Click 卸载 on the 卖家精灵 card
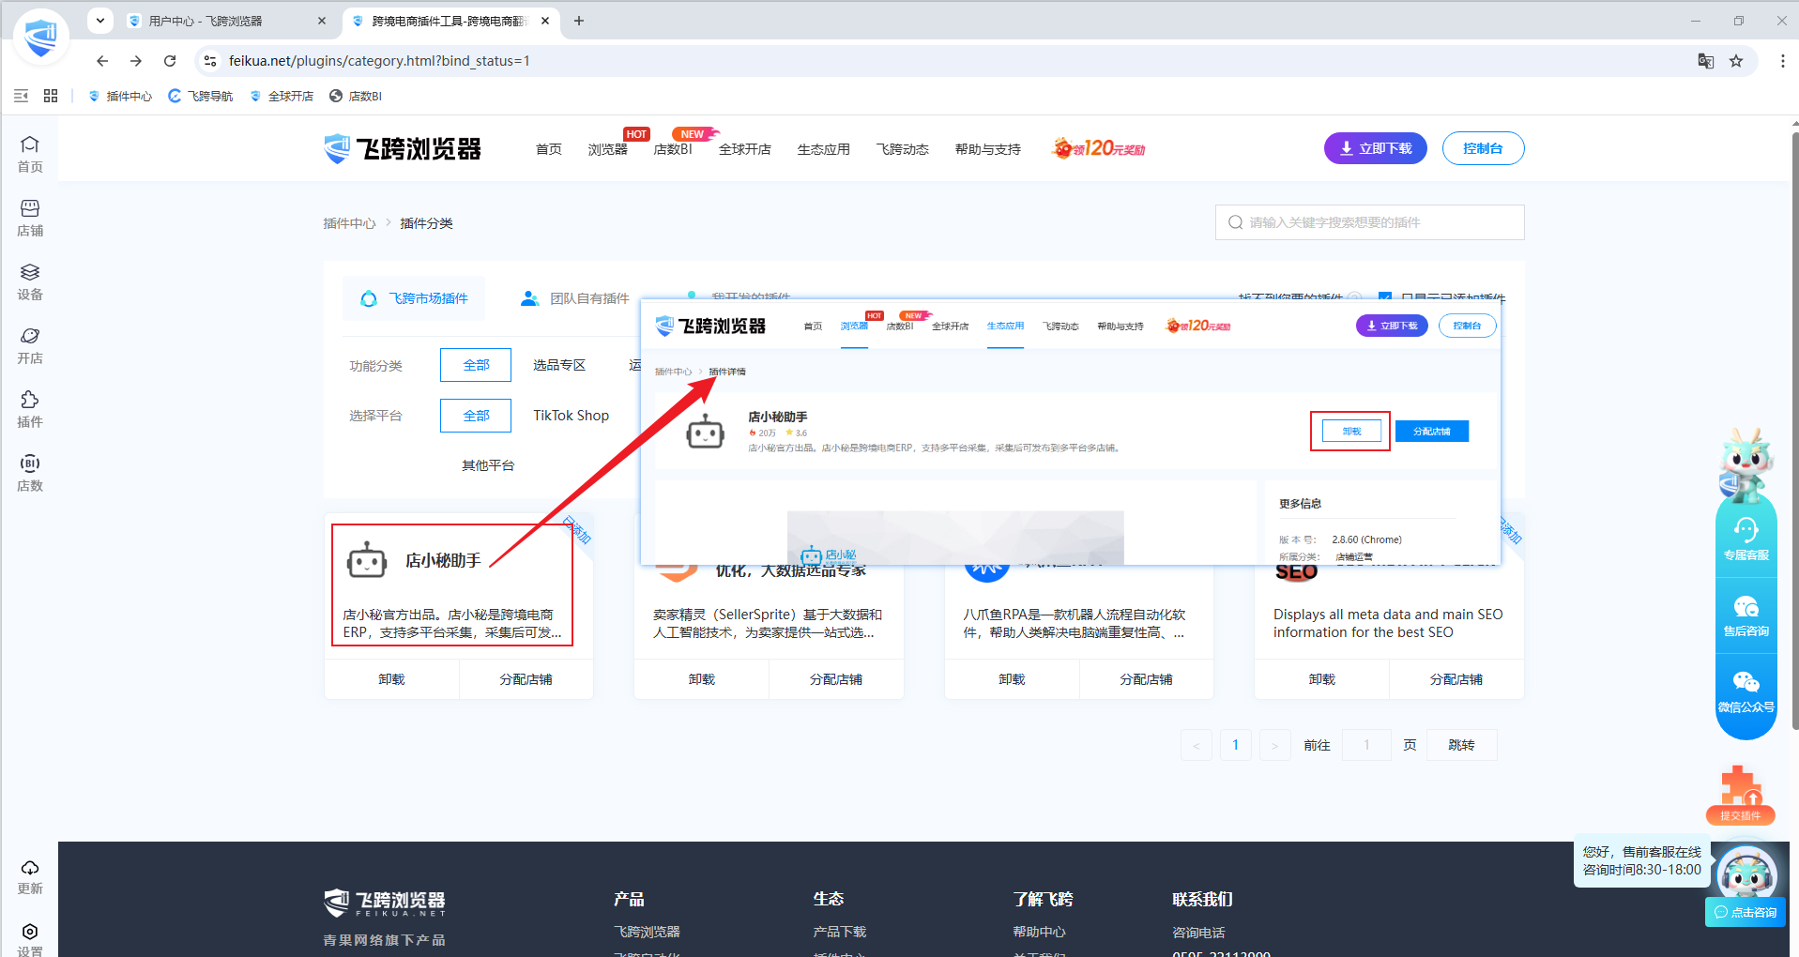Viewport: 1799px width, 957px height. pos(702,679)
